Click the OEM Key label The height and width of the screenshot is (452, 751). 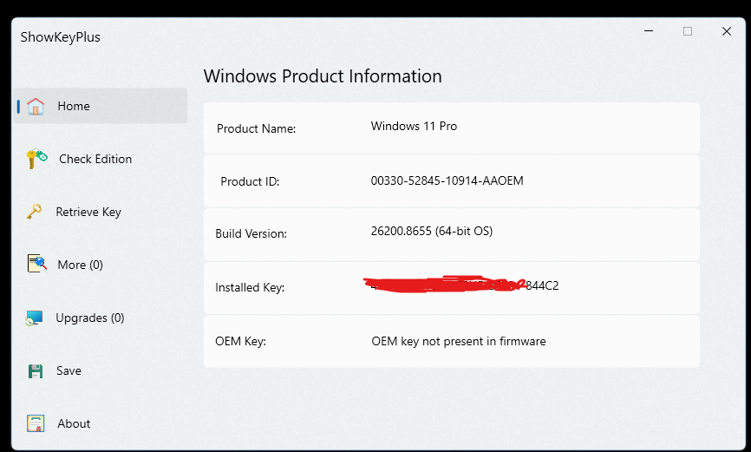pyautogui.click(x=240, y=341)
